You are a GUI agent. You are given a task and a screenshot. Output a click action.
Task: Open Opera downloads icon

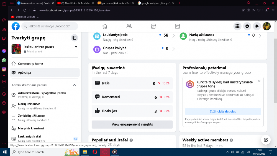[266, 10]
